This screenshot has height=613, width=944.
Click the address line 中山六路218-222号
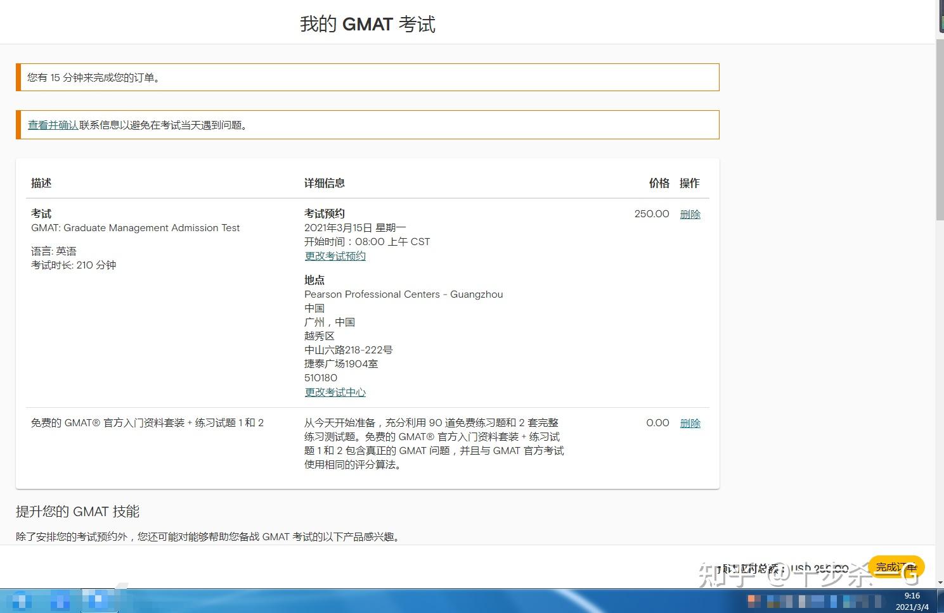(349, 350)
